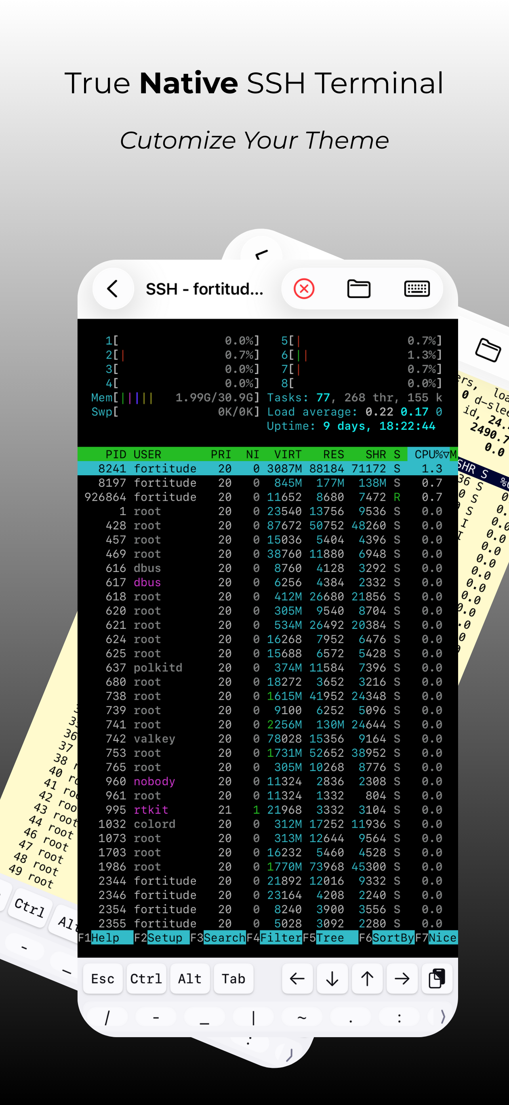Tap the left arrow key
509x1105 pixels.
click(297, 979)
